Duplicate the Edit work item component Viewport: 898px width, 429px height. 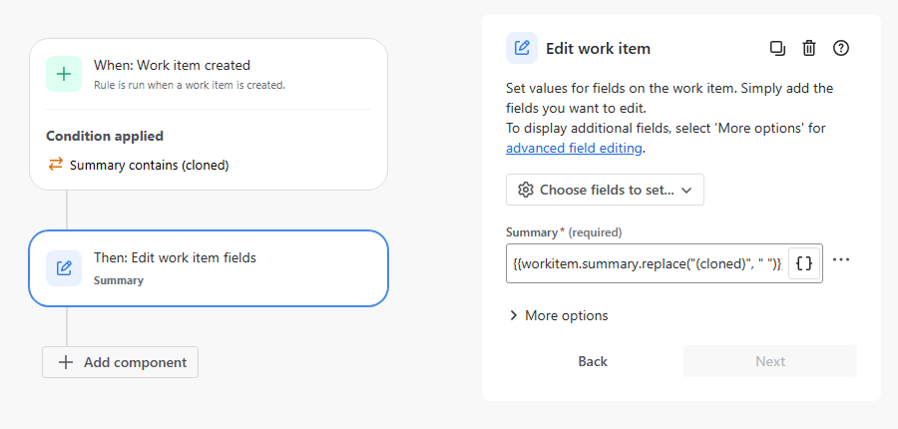(x=777, y=48)
